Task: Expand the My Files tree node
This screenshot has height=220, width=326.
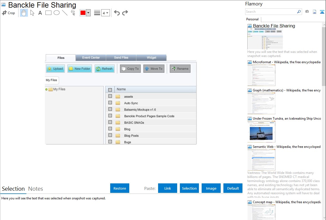Action: click(46, 89)
